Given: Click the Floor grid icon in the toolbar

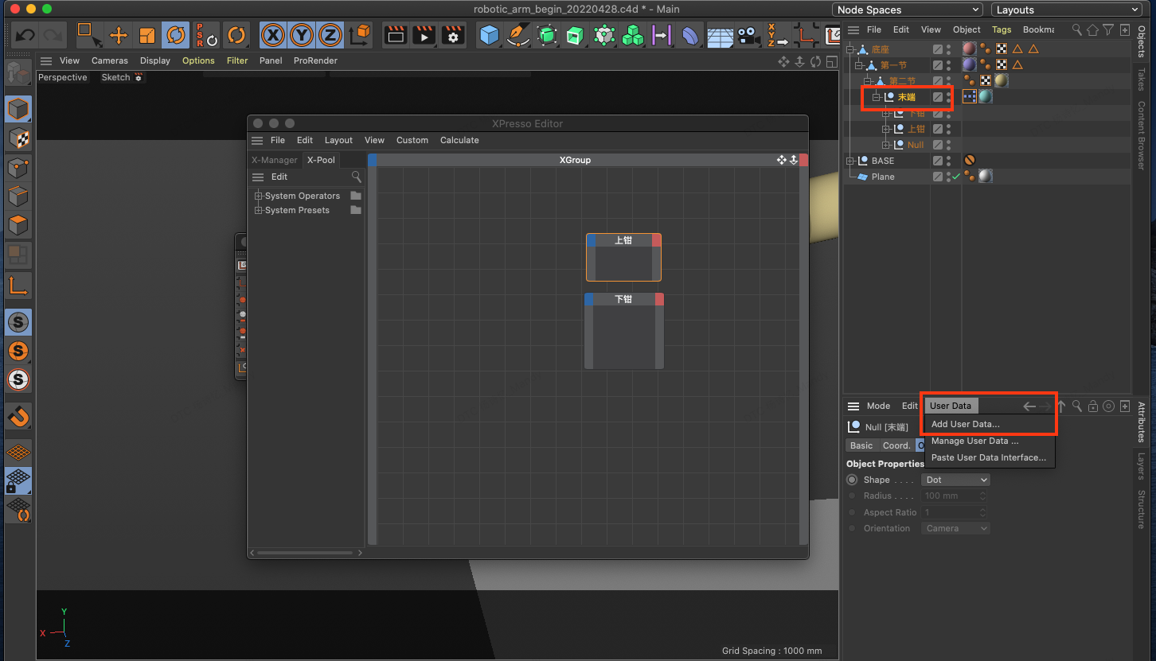Looking at the screenshot, I should (720, 36).
